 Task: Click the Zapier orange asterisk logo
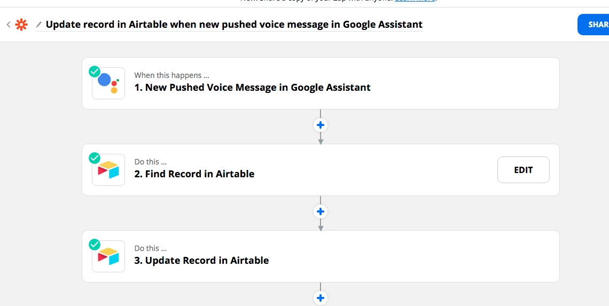coord(21,25)
